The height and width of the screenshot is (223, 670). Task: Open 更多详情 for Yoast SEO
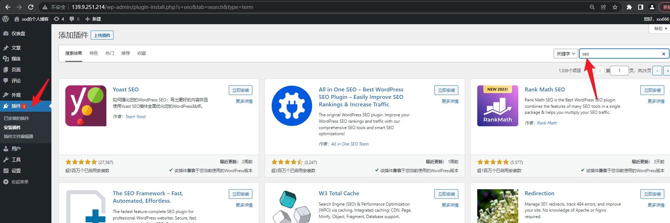point(244,101)
